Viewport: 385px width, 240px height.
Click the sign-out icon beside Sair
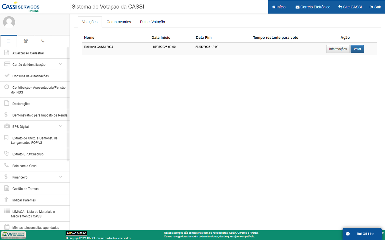pos(371,7)
